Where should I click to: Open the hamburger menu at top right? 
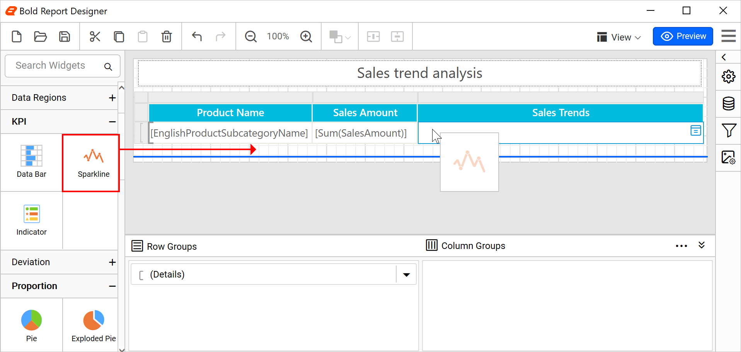[728, 36]
